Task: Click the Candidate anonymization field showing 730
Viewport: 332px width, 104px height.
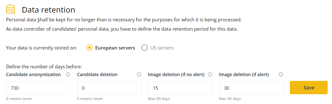Action: (38, 88)
